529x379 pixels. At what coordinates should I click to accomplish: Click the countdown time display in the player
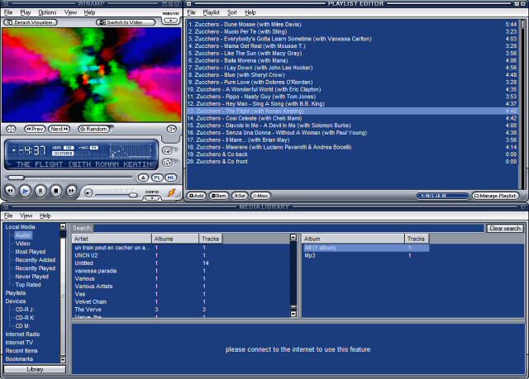[32, 150]
